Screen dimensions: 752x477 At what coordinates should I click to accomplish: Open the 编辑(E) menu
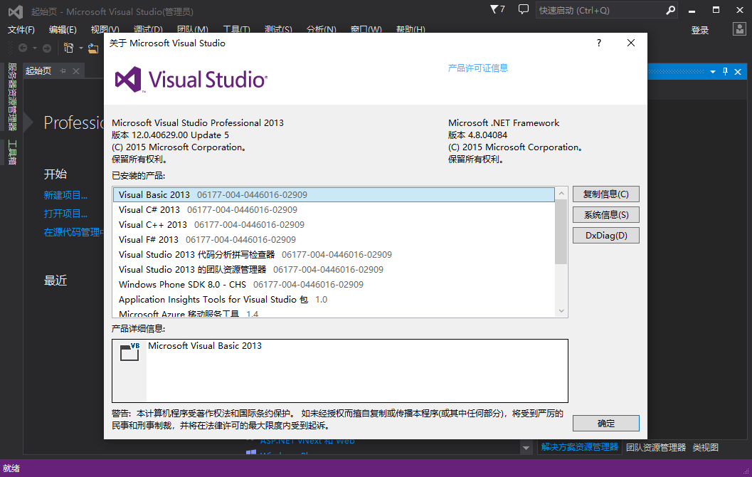pyautogui.click(x=63, y=30)
